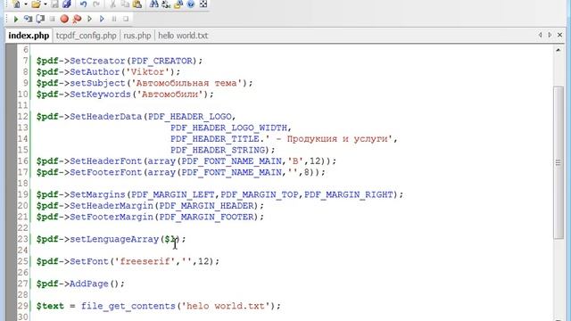The width and height of the screenshot is (571, 321).
Task: Click on 'SetHeaderMargin' method name
Action: tap(112, 206)
